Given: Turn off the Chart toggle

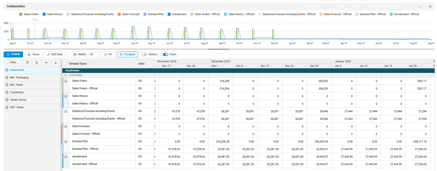Looking at the screenshot, I should (x=166, y=54).
